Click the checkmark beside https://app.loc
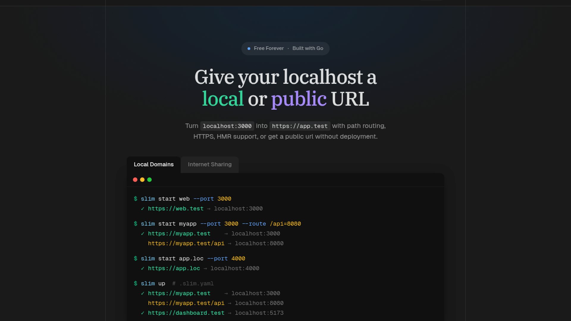Screen dimensions: 571x321 tap(143, 268)
